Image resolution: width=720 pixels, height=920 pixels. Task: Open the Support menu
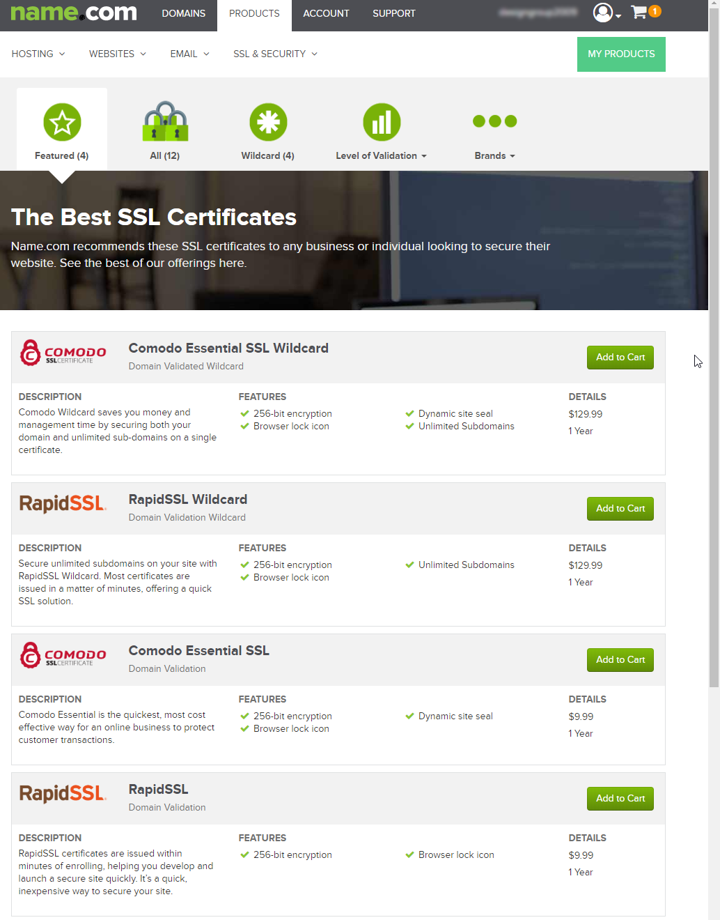coord(394,13)
